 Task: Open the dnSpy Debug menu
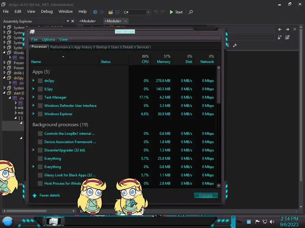pyautogui.click(x=47, y=12)
